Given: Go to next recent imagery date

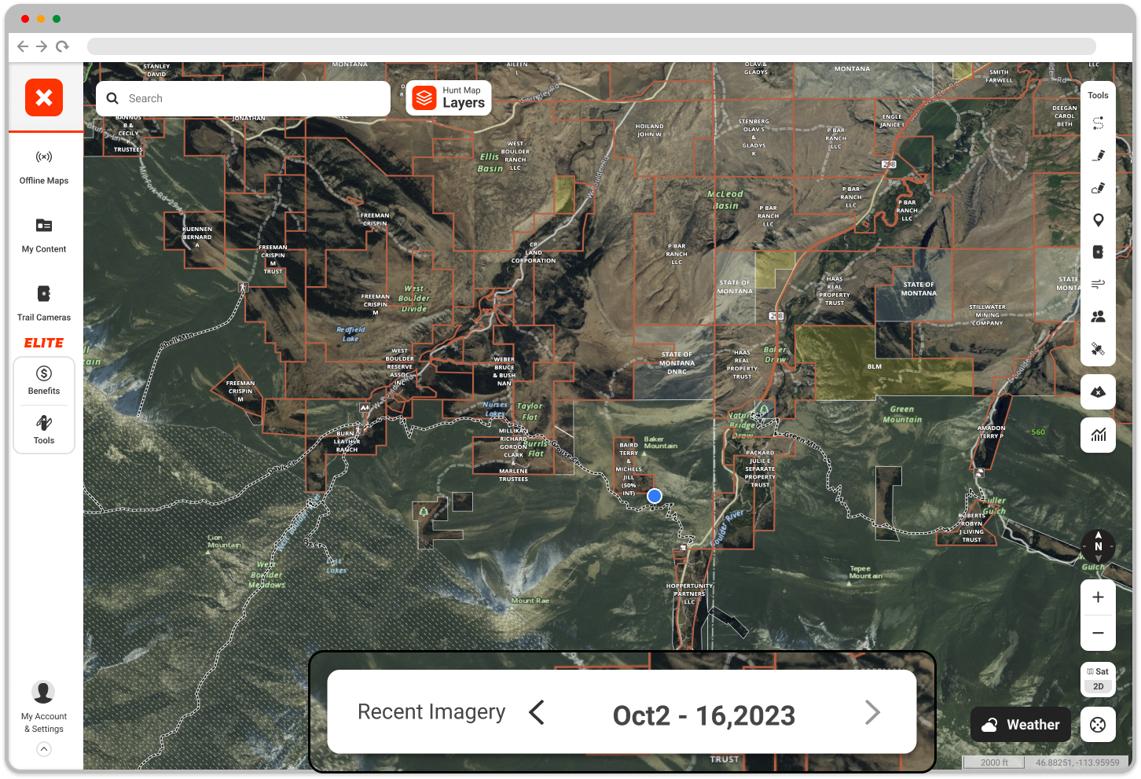Looking at the screenshot, I should [x=872, y=713].
